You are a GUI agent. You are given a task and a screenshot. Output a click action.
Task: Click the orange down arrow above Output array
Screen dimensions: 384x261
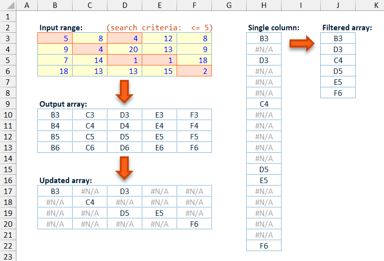pyautogui.click(x=124, y=91)
